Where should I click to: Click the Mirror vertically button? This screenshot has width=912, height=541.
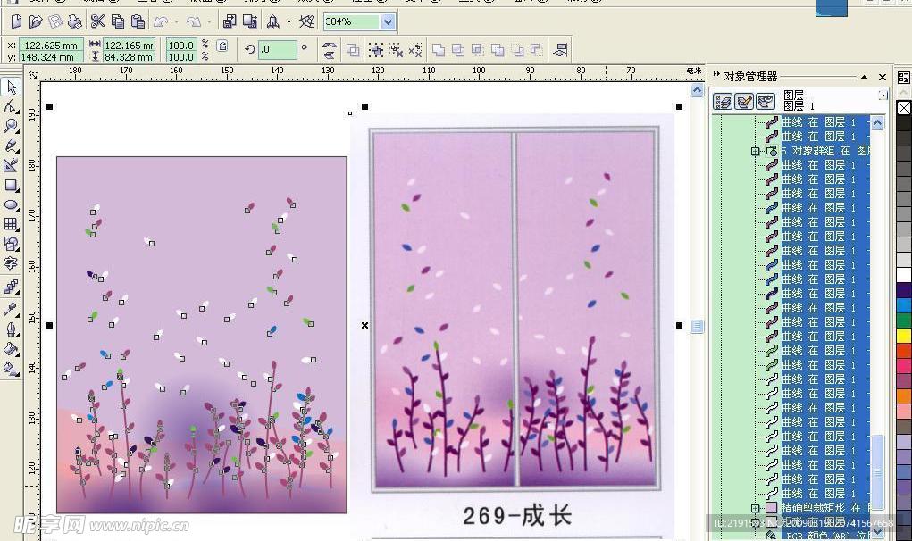330,54
